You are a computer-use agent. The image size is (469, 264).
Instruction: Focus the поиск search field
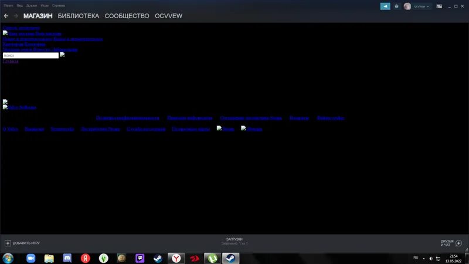[x=31, y=55]
